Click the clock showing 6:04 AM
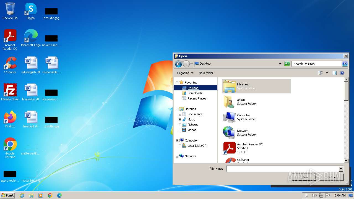 click(x=340, y=195)
